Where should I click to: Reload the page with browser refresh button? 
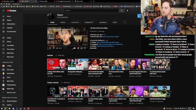point(6,4)
